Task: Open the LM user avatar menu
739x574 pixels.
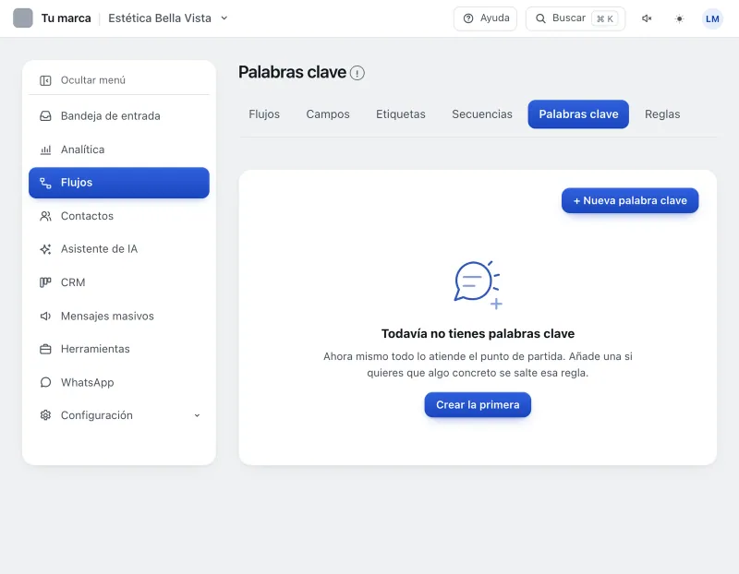Action: click(x=712, y=18)
